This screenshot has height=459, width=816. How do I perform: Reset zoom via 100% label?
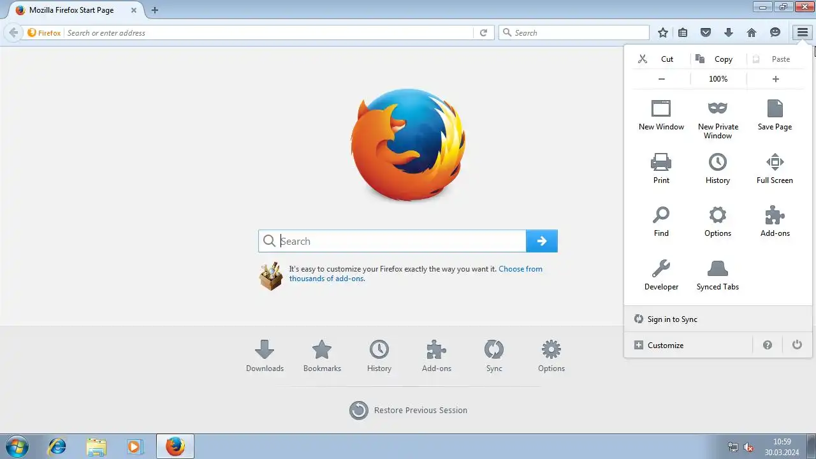(718, 79)
